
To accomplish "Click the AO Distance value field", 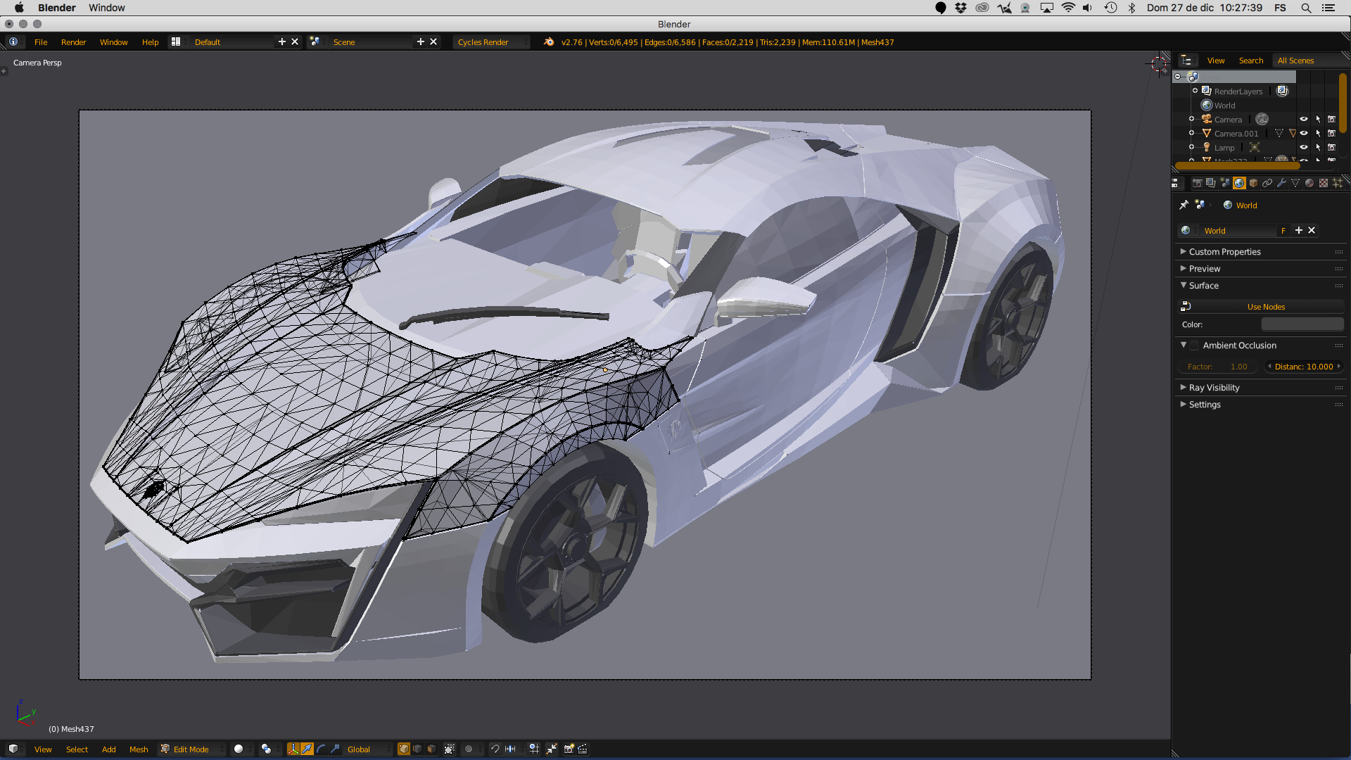I will tap(1304, 367).
